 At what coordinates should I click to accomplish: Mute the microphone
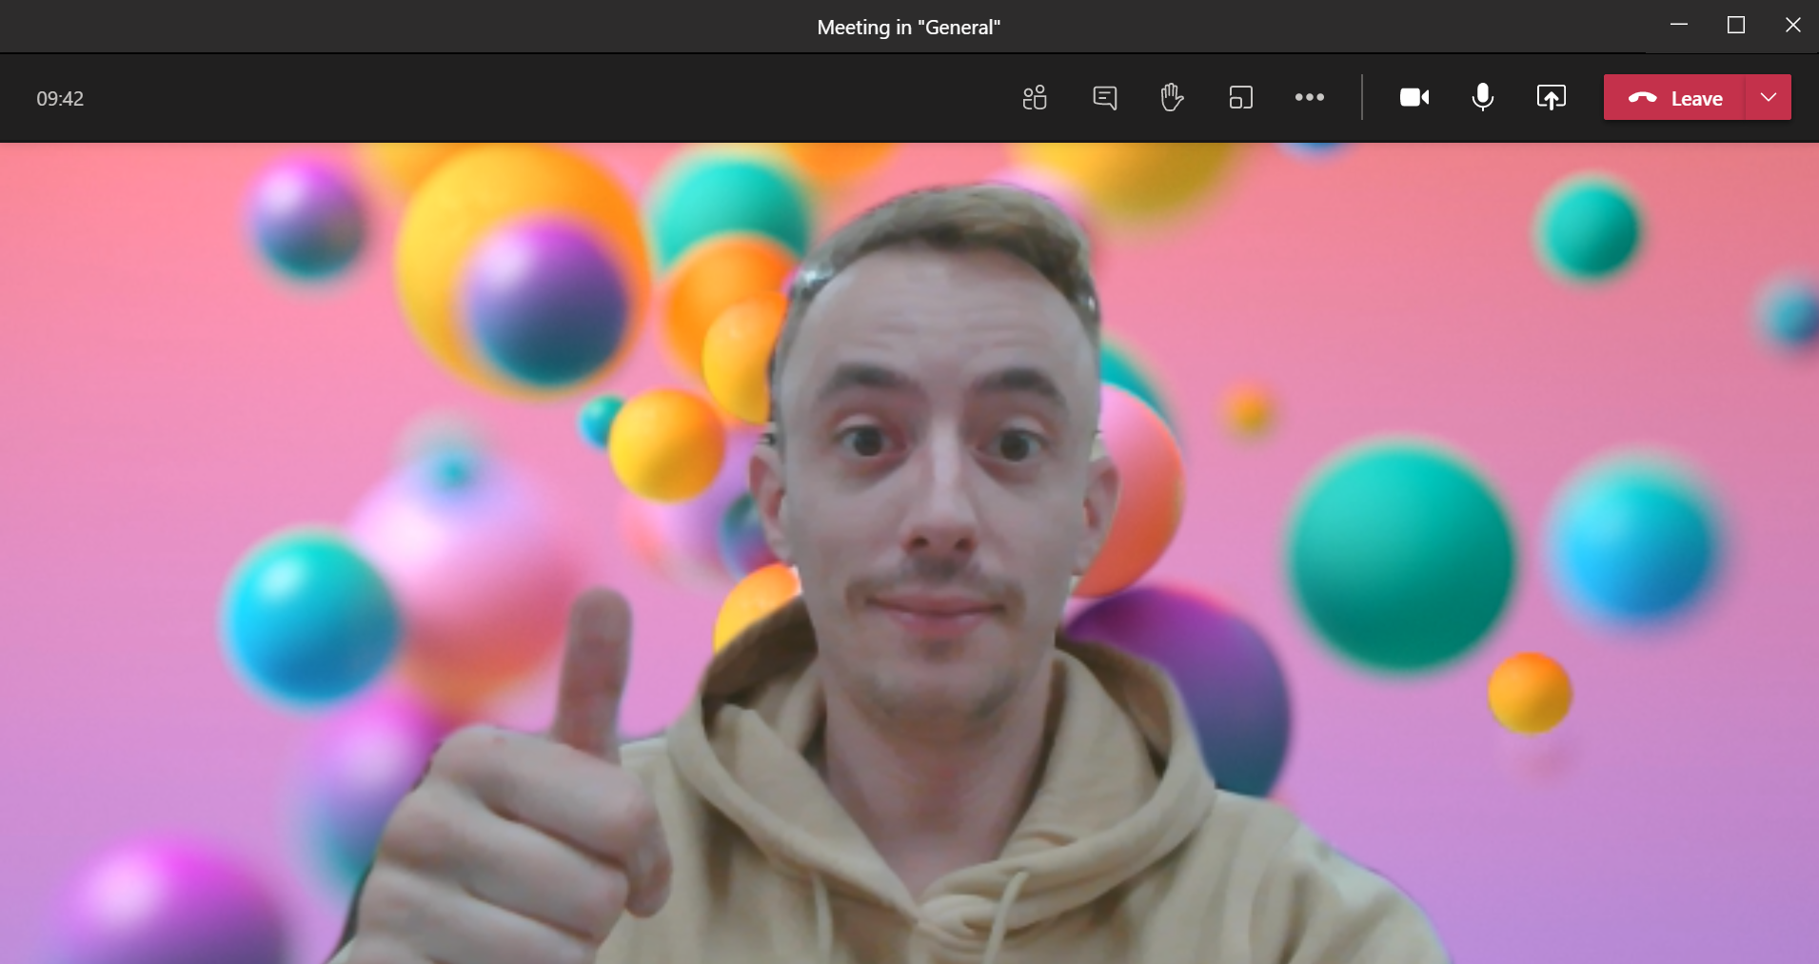1482,98
